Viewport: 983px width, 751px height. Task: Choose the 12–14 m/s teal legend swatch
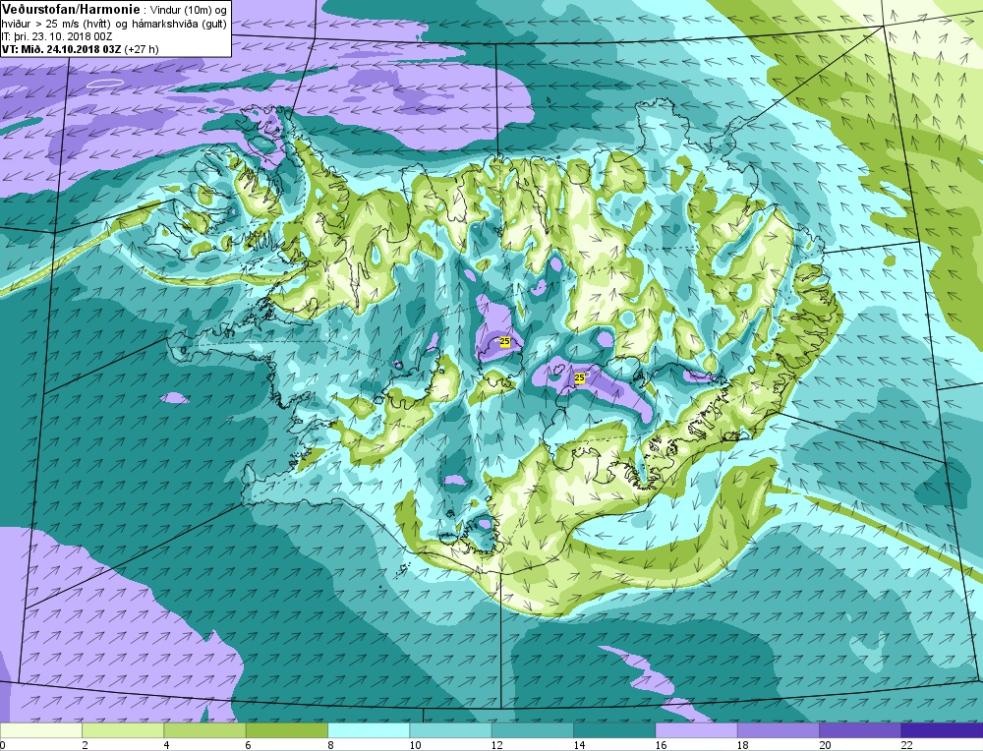coord(532,730)
